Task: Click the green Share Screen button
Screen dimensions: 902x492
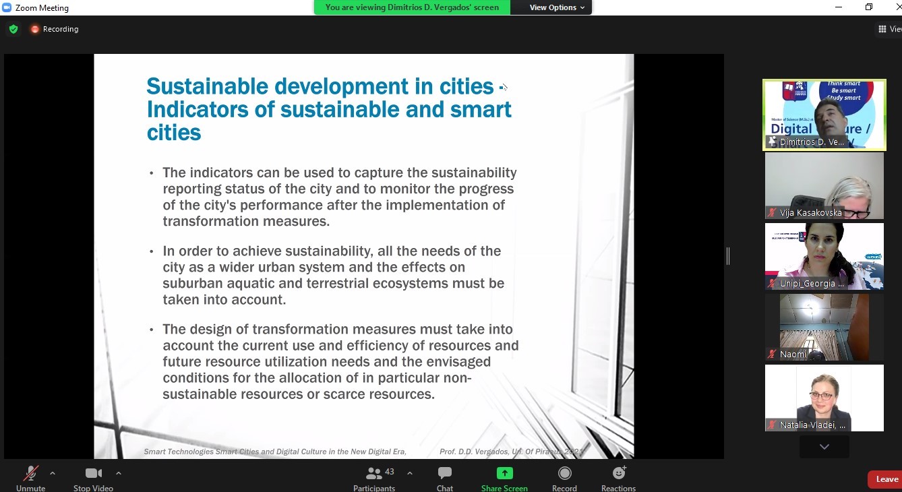Action: [504, 478]
